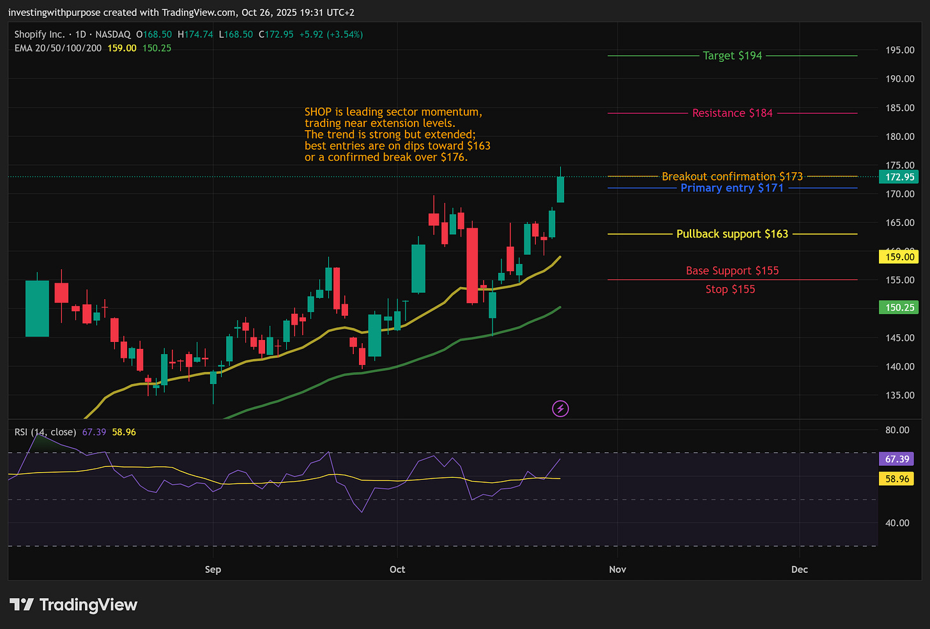The width and height of the screenshot is (930, 629).
Task: Click the Base Support $155 label
Action: tap(733, 270)
